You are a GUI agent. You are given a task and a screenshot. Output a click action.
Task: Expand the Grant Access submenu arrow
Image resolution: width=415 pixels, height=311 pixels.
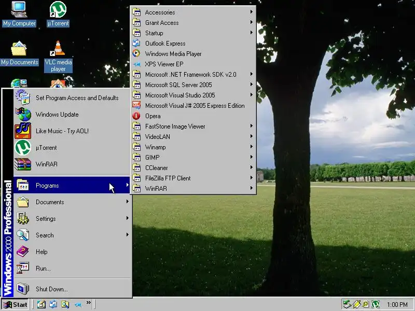click(x=252, y=22)
